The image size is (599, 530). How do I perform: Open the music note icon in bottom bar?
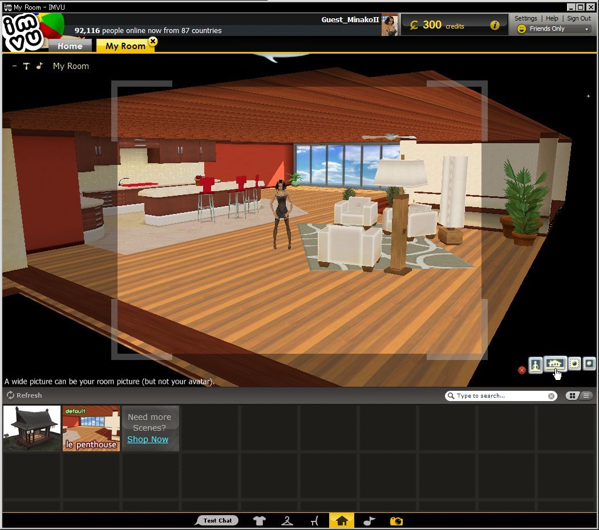(369, 521)
